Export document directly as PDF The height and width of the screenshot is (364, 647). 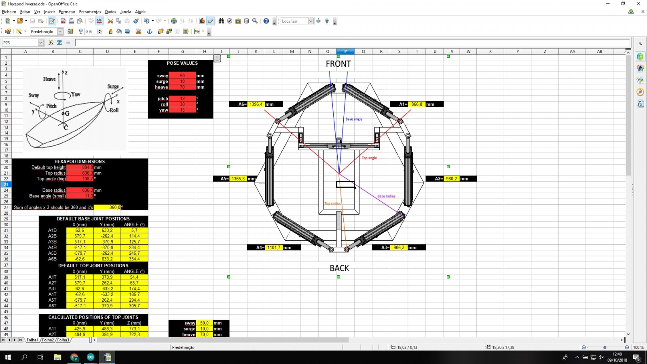[x=63, y=21]
